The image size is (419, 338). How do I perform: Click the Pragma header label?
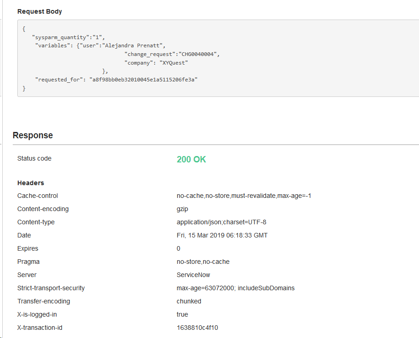pyautogui.click(x=28, y=262)
